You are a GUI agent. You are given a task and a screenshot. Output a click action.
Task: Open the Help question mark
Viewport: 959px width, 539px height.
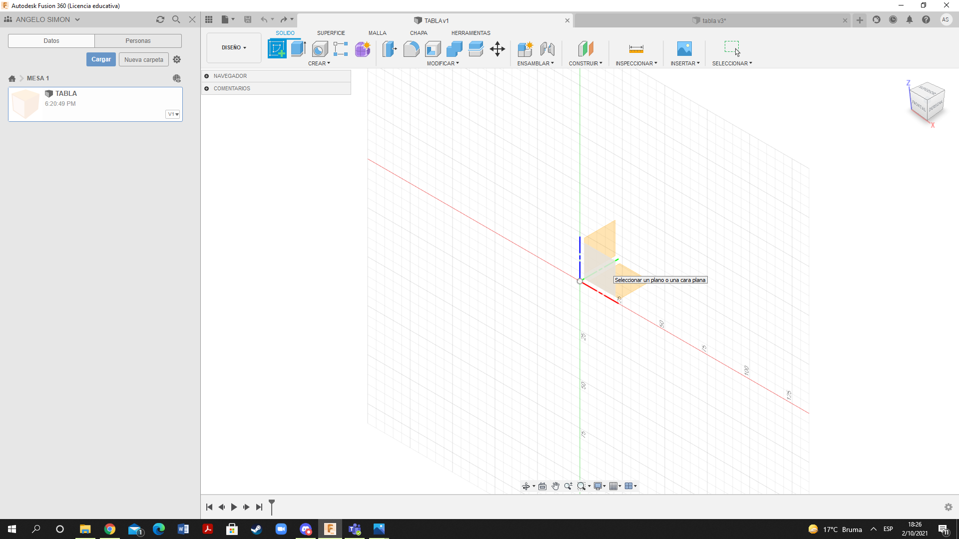tap(926, 19)
